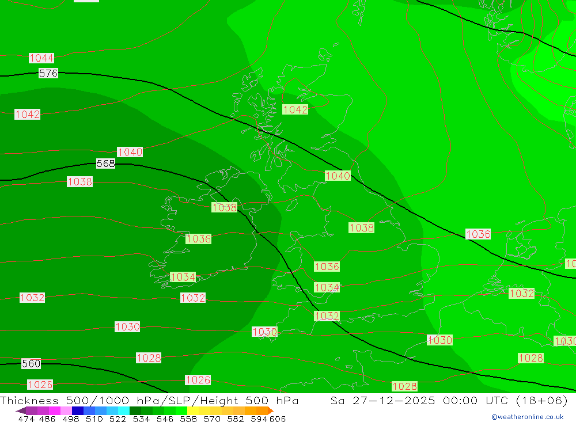Click the legend value 582
Screen dimensions: 576x422
pyautogui.click(x=236, y=419)
